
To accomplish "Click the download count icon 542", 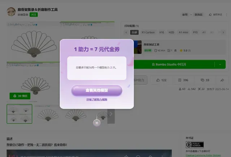I will 189,89.
